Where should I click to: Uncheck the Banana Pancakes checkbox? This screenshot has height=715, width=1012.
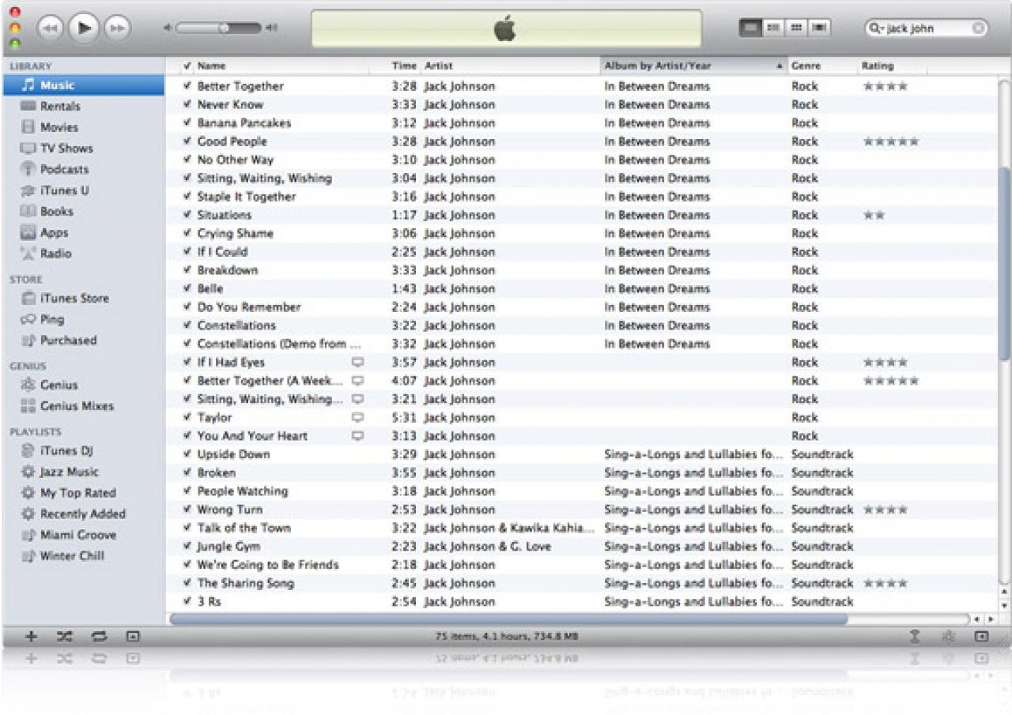coord(187,123)
